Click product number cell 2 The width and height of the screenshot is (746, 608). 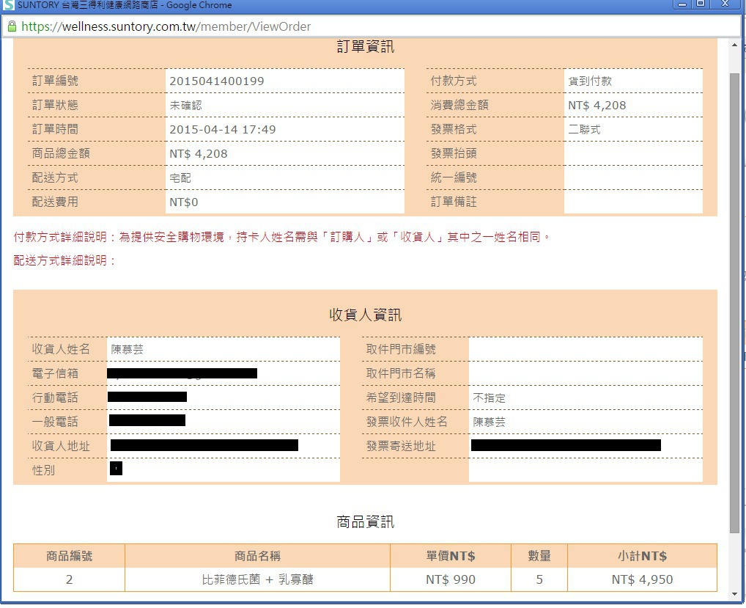tap(69, 579)
